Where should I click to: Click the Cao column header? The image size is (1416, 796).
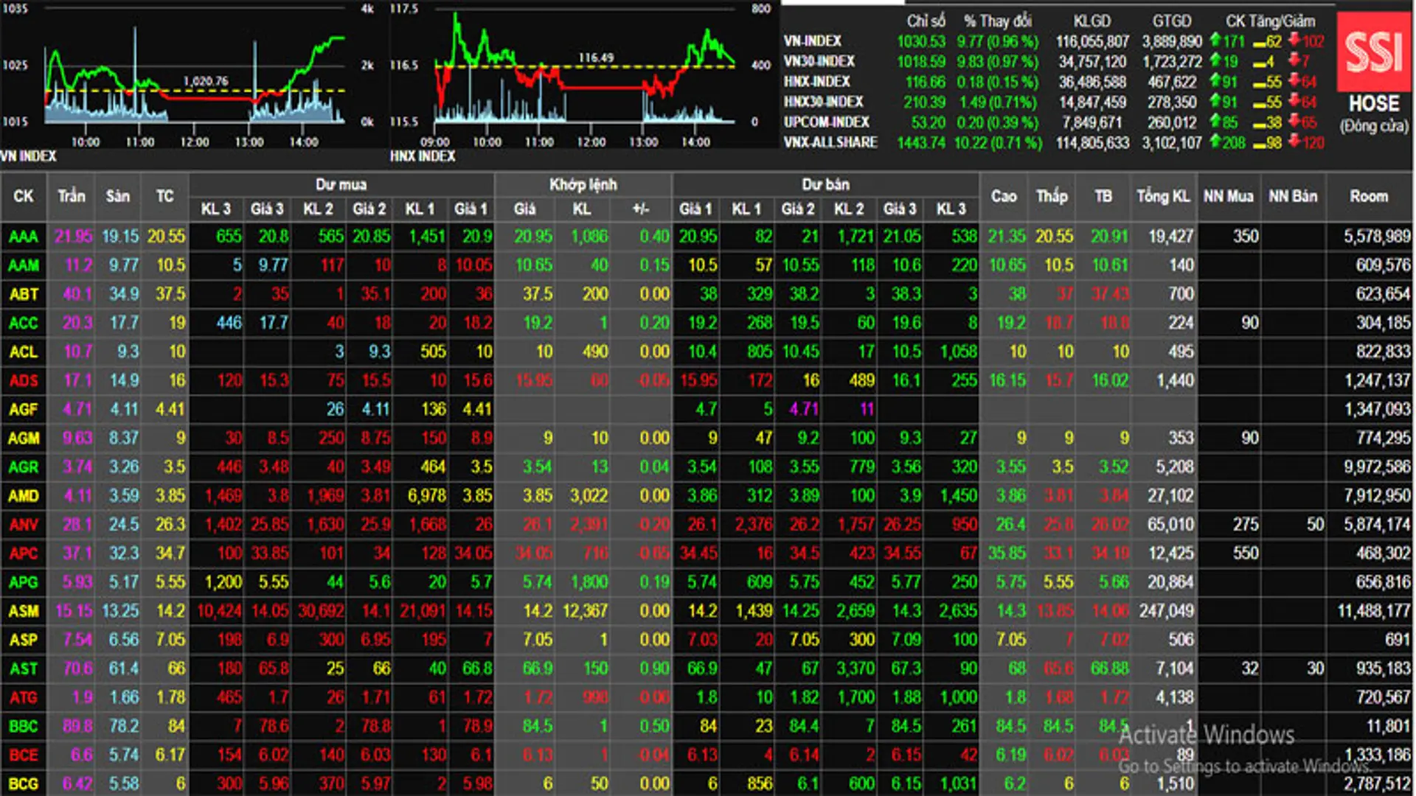[1004, 196]
